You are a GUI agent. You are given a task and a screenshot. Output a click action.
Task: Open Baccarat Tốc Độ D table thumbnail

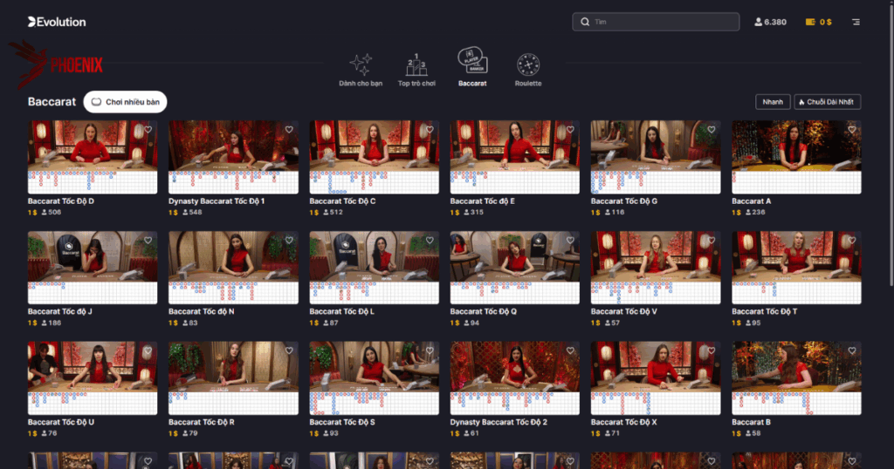click(93, 157)
